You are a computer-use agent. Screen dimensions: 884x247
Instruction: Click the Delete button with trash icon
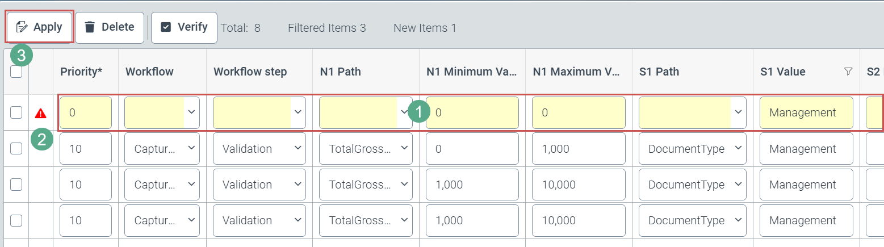(x=110, y=27)
